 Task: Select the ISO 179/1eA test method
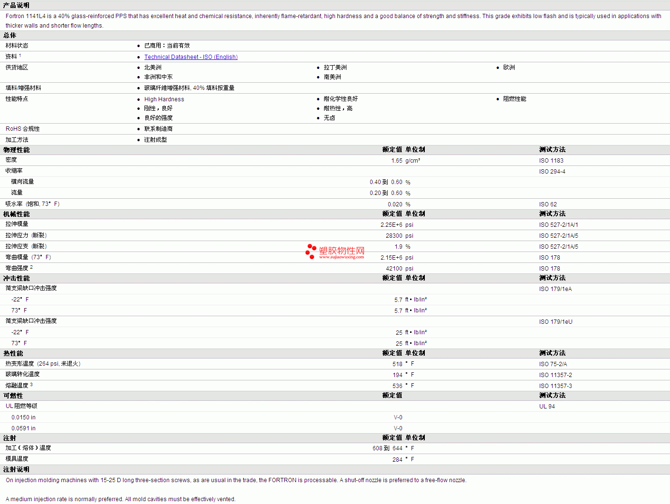[x=555, y=289]
